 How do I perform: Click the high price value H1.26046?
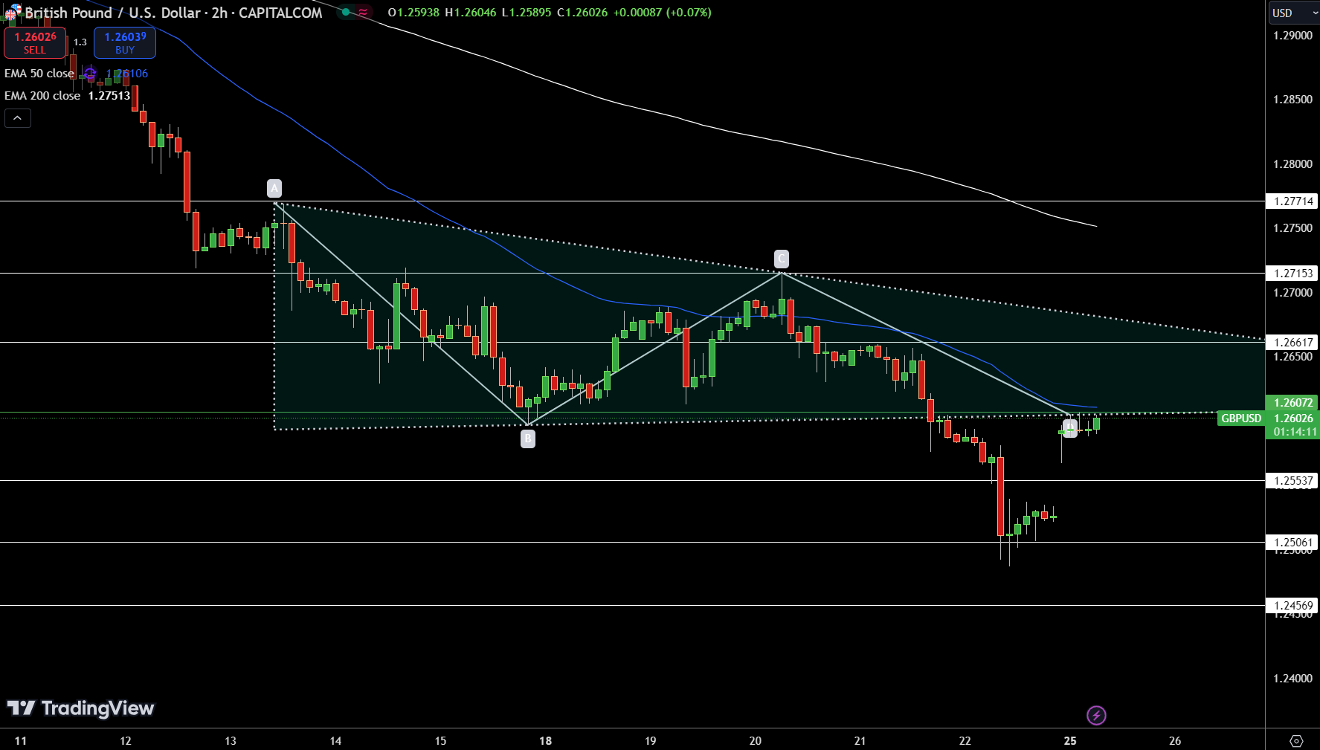[x=471, y=13]
